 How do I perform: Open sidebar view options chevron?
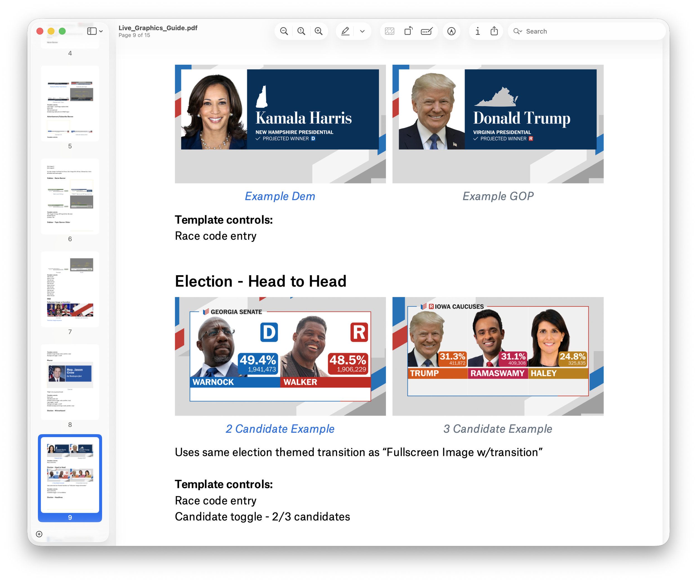coord(101,31)
